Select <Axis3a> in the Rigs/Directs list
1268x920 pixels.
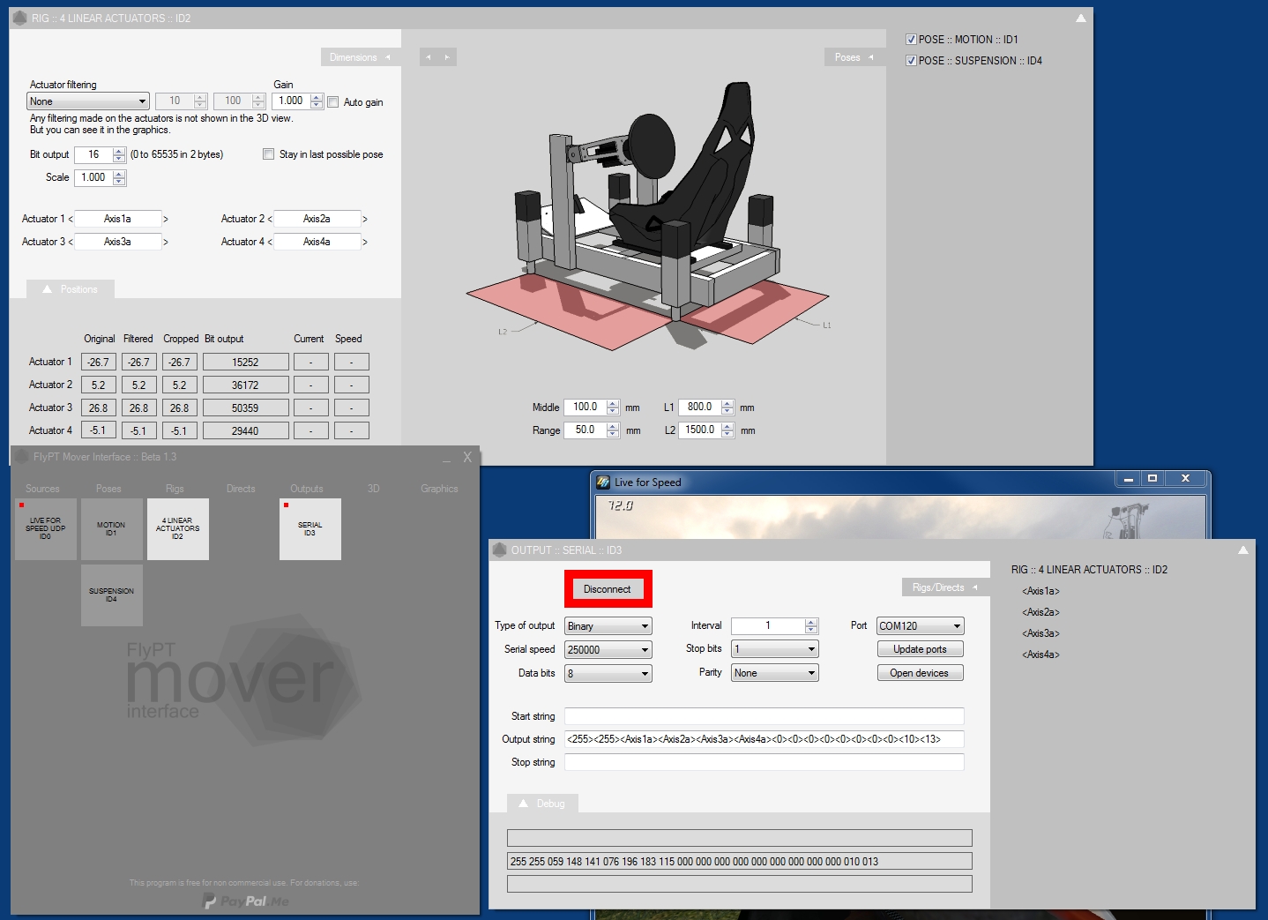(x=1041, y=633)
